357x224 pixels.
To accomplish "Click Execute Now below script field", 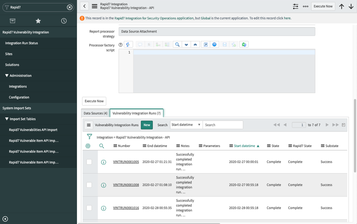I will (94, 101).
